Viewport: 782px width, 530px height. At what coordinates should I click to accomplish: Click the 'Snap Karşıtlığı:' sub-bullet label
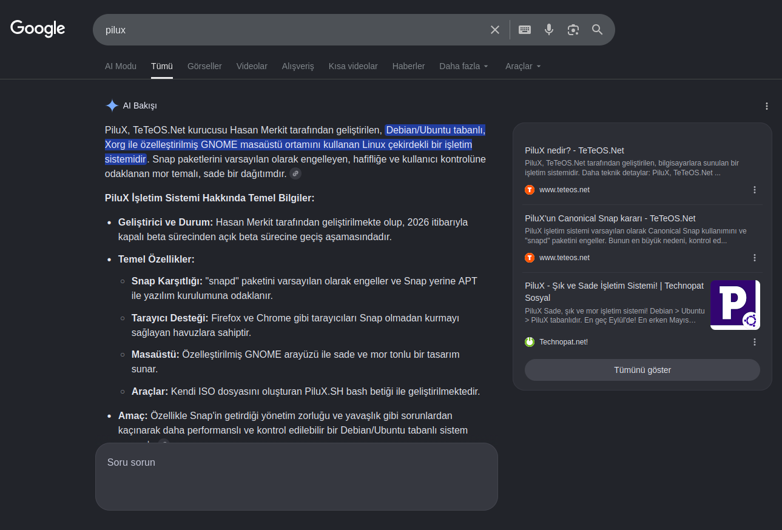167,281
